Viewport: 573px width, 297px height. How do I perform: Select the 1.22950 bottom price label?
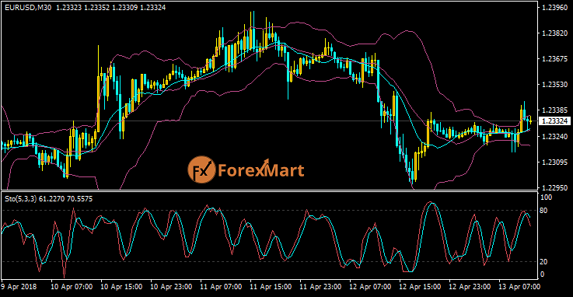[554, 187]
